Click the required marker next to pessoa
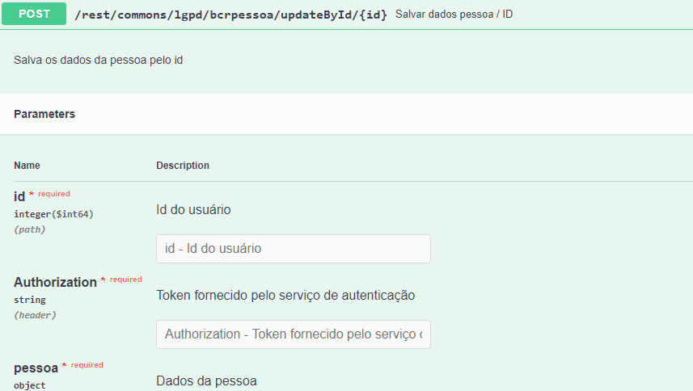Image resolution: width=693 pixels, height=391 pixels. pyautogui.click(x=87, y=365)
